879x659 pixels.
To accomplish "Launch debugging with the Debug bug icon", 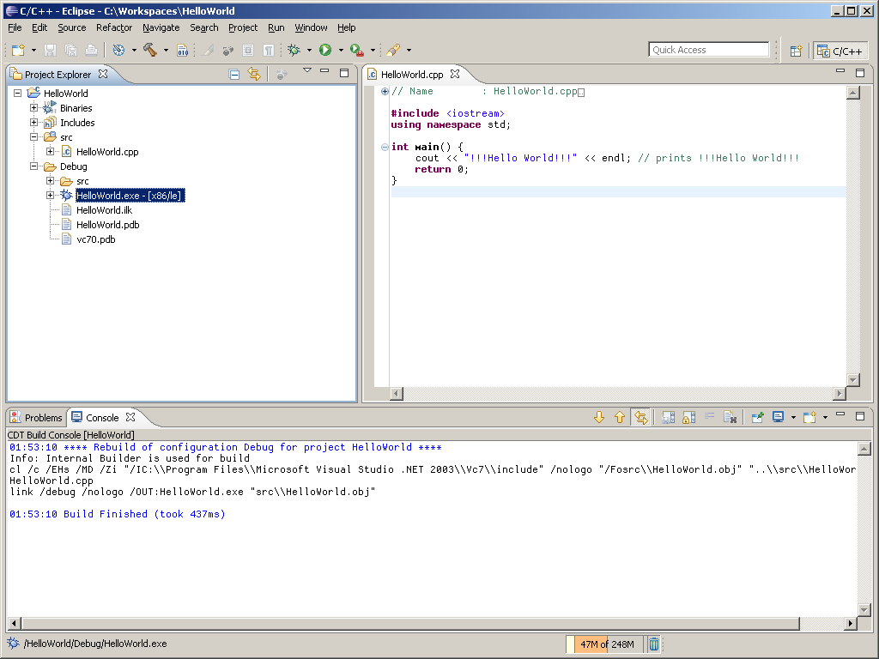I will (295, 49).
